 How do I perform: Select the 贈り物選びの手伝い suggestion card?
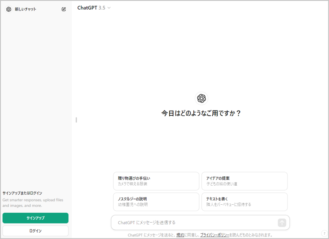[x=156, y=181]
